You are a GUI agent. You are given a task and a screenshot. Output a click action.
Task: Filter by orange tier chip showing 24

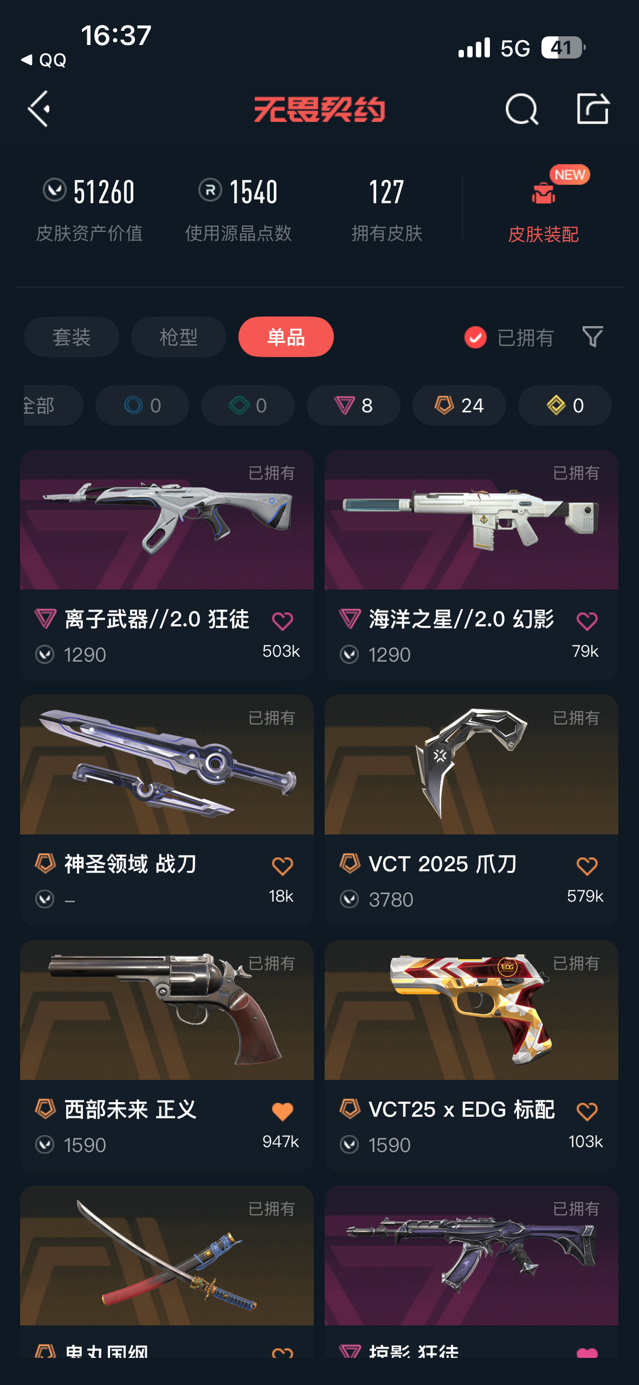point(459,405)
